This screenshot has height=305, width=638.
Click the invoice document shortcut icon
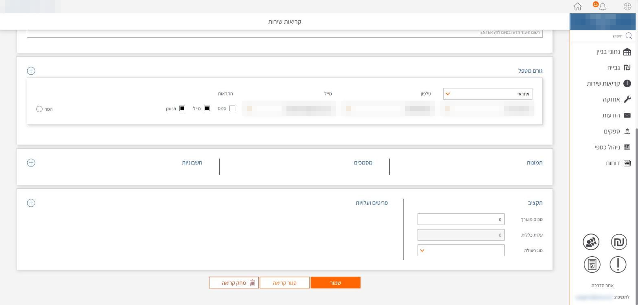591,265
